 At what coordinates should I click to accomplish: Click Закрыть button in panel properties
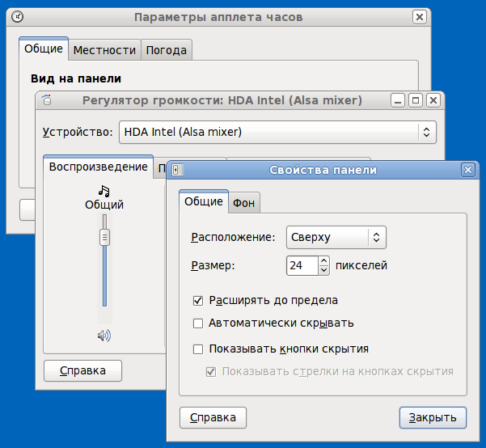[x=433, y=417]
